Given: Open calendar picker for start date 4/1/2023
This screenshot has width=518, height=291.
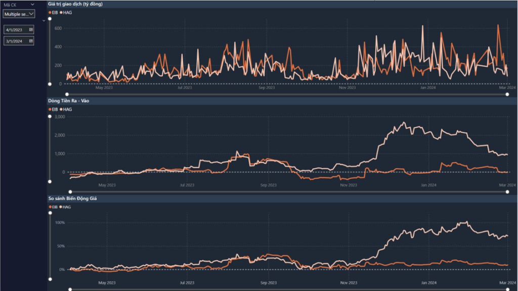Looking at the screenshot, I should (x=31, y=30).
